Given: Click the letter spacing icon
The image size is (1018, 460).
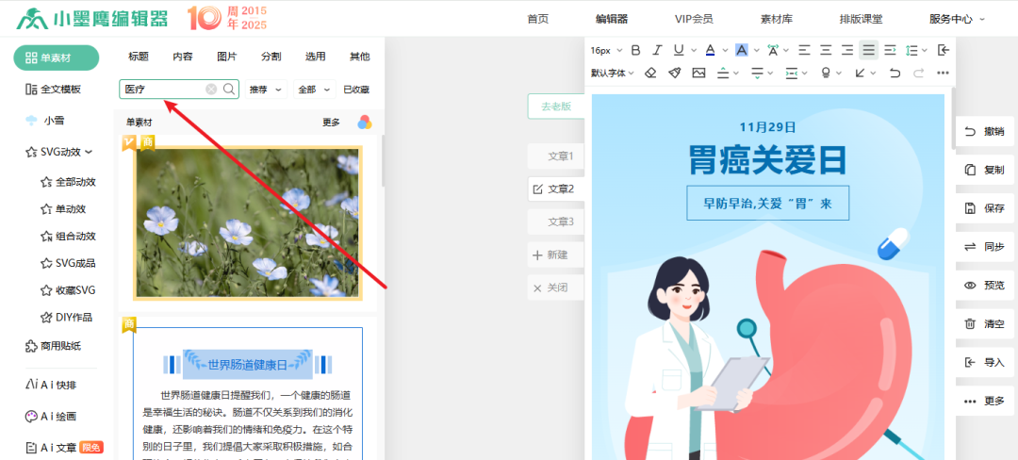Looking at the screenshot, I should coord(773,50).
